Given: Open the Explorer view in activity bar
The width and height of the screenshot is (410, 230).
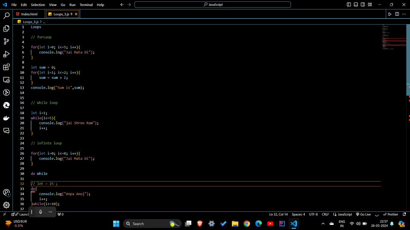Looking at the screenshot, I should click(x=6, y=29).
